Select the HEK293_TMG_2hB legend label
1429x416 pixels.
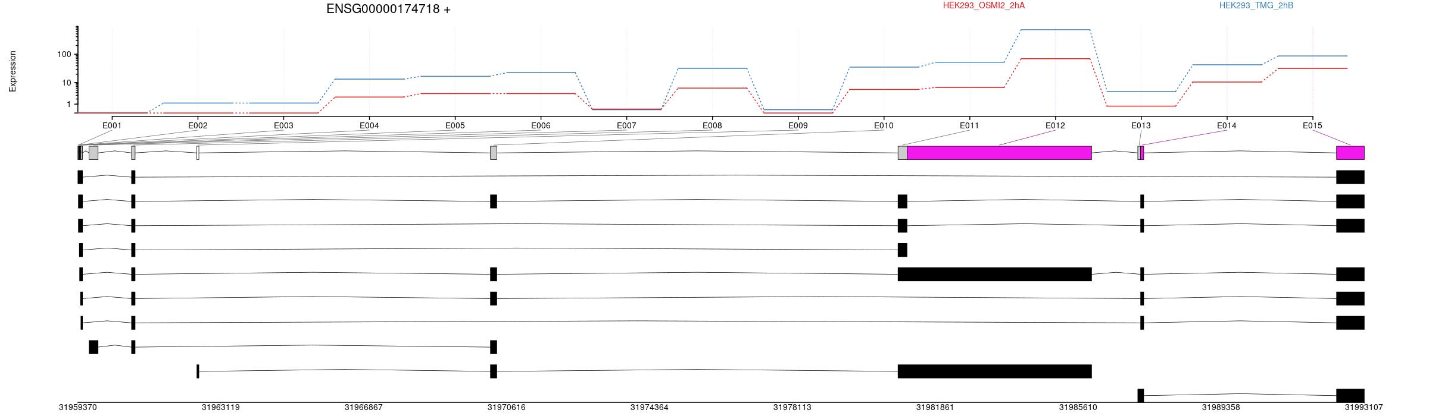tap(1256, 5)
